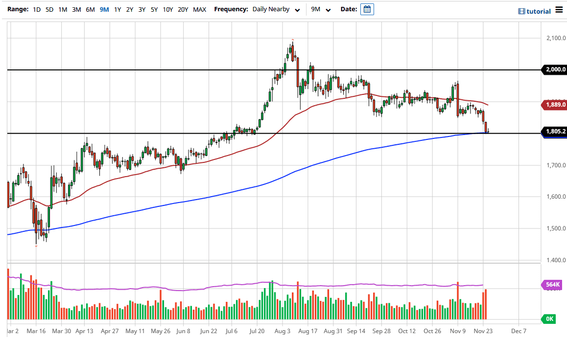Open the Date calendar picker icon
Image resolution: width=567 pixels, height=339 pixels.
click(367, 9)
